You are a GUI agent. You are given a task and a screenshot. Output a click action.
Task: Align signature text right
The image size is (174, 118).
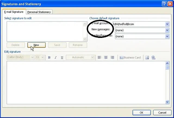[112, 57]
